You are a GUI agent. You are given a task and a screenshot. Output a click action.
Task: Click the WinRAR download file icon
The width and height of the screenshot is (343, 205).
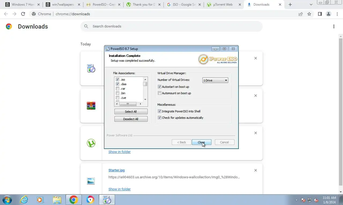pos(91,106)
